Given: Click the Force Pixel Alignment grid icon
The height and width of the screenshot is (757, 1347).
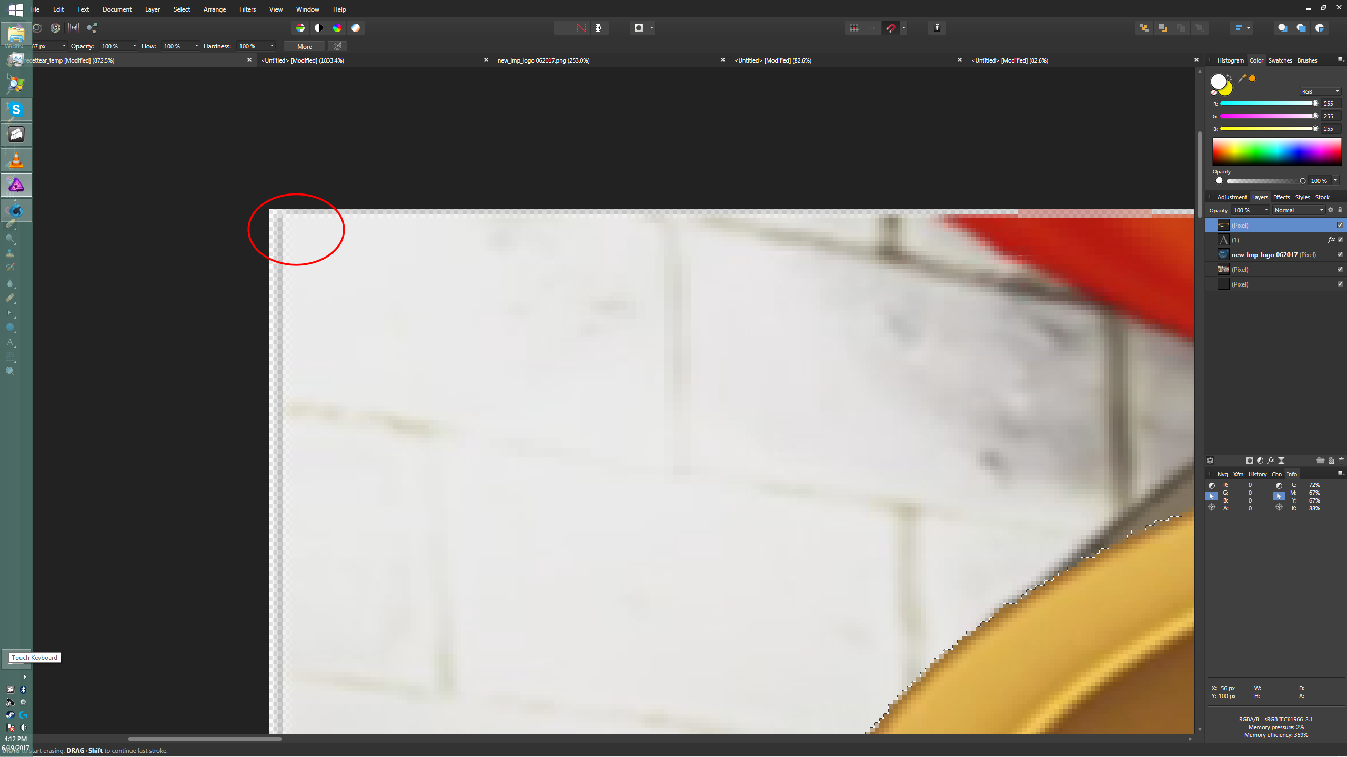Looking at the screenshot, I should (x=854, y=28).
